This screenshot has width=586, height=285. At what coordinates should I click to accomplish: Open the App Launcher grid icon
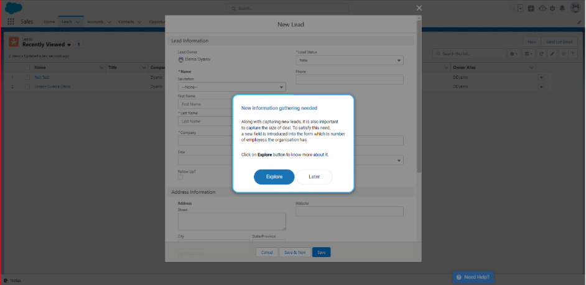coord(11,22)
